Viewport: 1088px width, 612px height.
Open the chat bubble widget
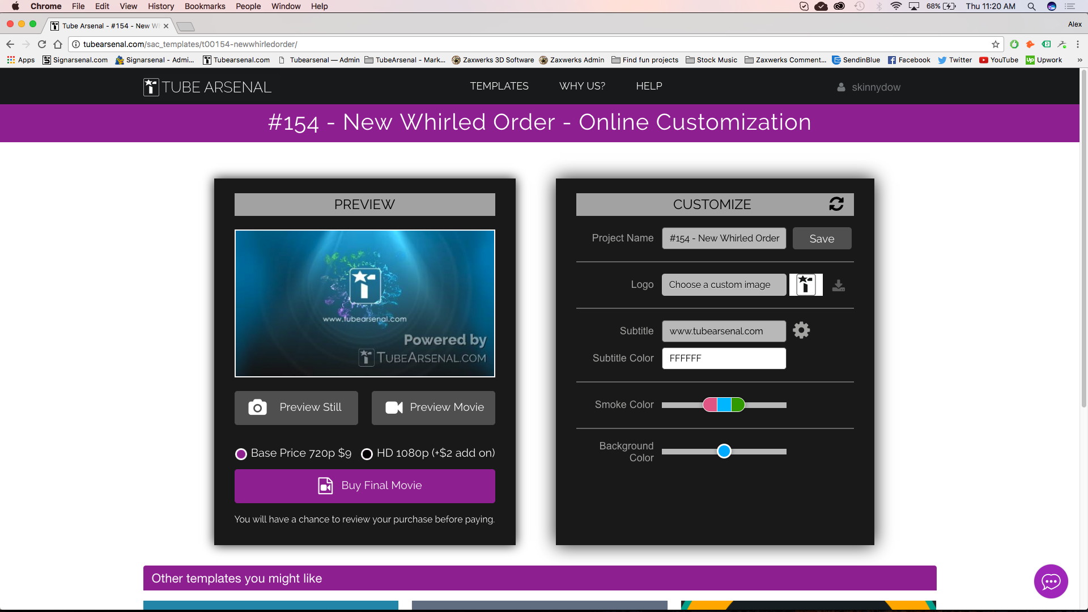(1051, 581)
